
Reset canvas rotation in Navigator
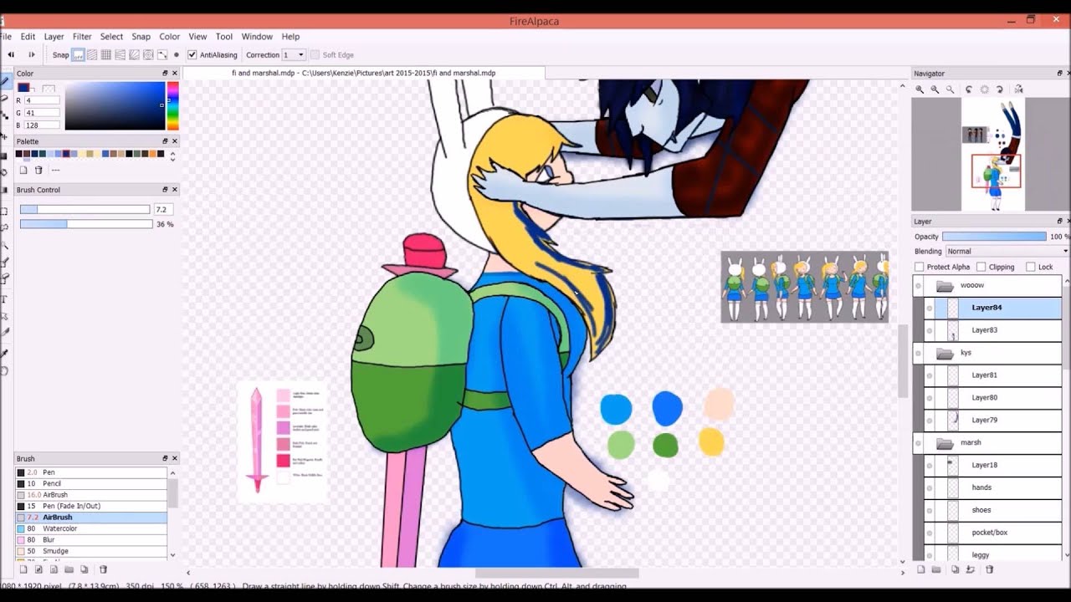[x=984, y=89]
